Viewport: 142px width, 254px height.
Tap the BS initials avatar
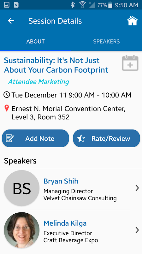[21, 188]
